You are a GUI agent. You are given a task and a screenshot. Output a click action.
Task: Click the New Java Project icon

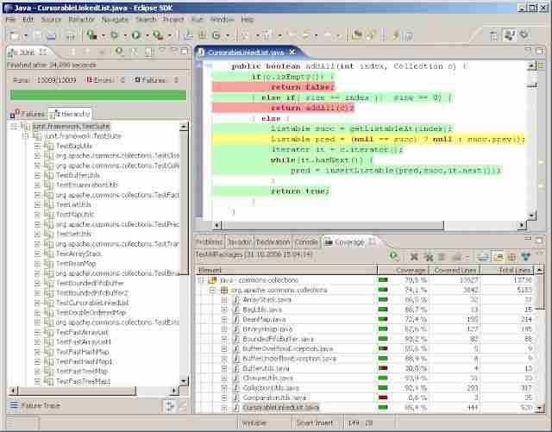(188, 35)
